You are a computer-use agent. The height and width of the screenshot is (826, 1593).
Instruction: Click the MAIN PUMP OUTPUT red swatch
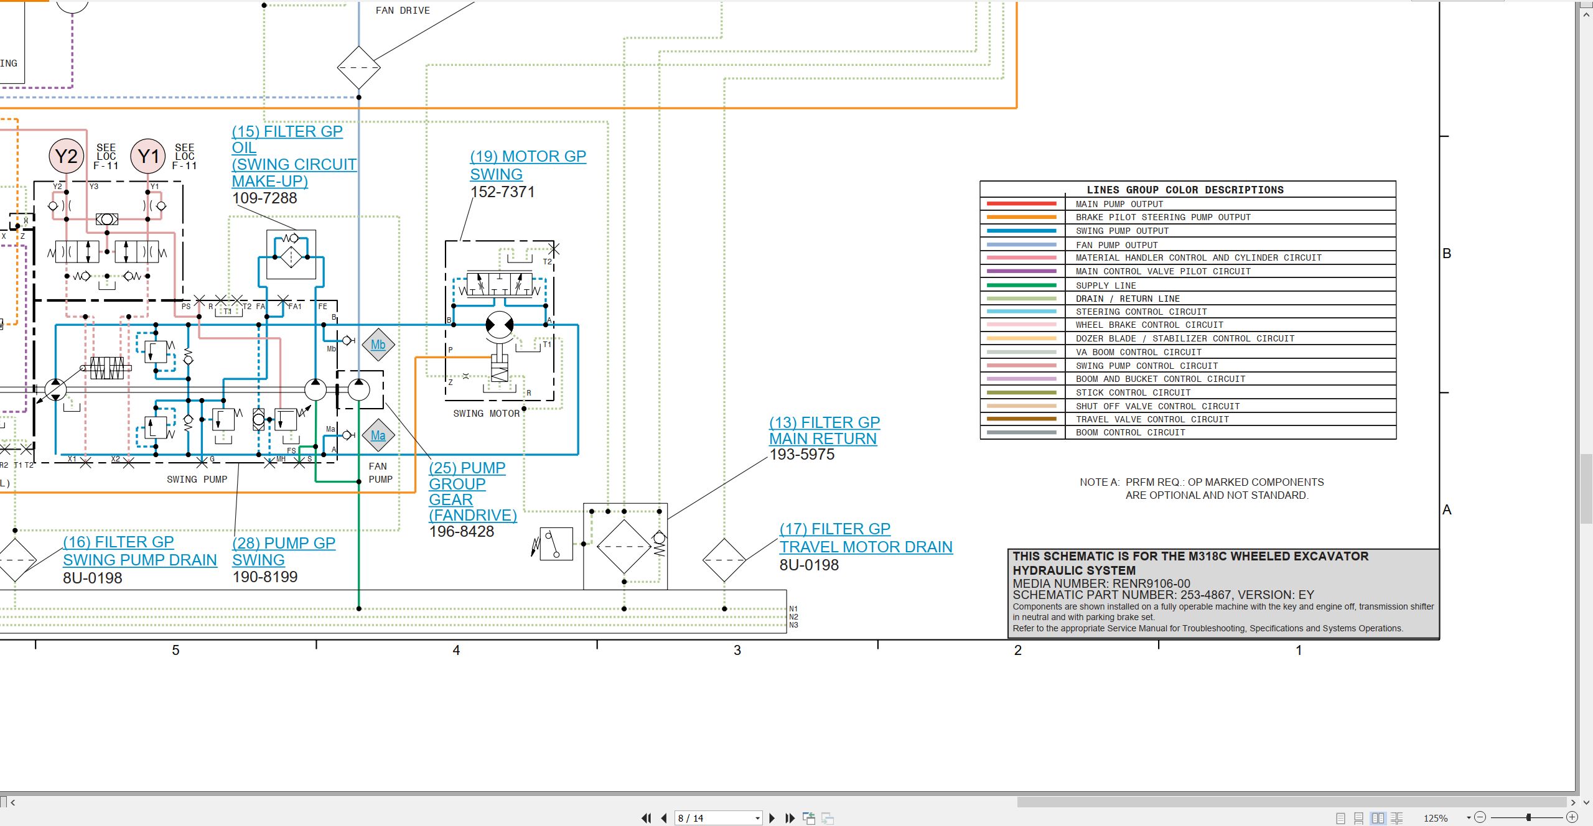click(x=1021, y=204)
